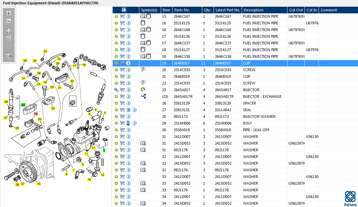Viewport: 358px width, 207px height.
Task: Open info for part 3521K125
Action: [128, 23]
